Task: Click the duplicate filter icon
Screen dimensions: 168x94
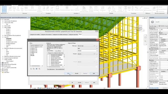Action: point(34,69)
